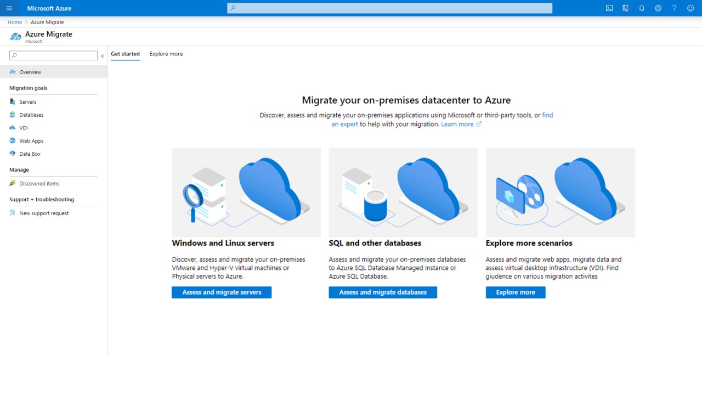Click the New support request icon
The width and height of the screenshot is (702, 395).
pyautogui.click(x=13, y=213)
